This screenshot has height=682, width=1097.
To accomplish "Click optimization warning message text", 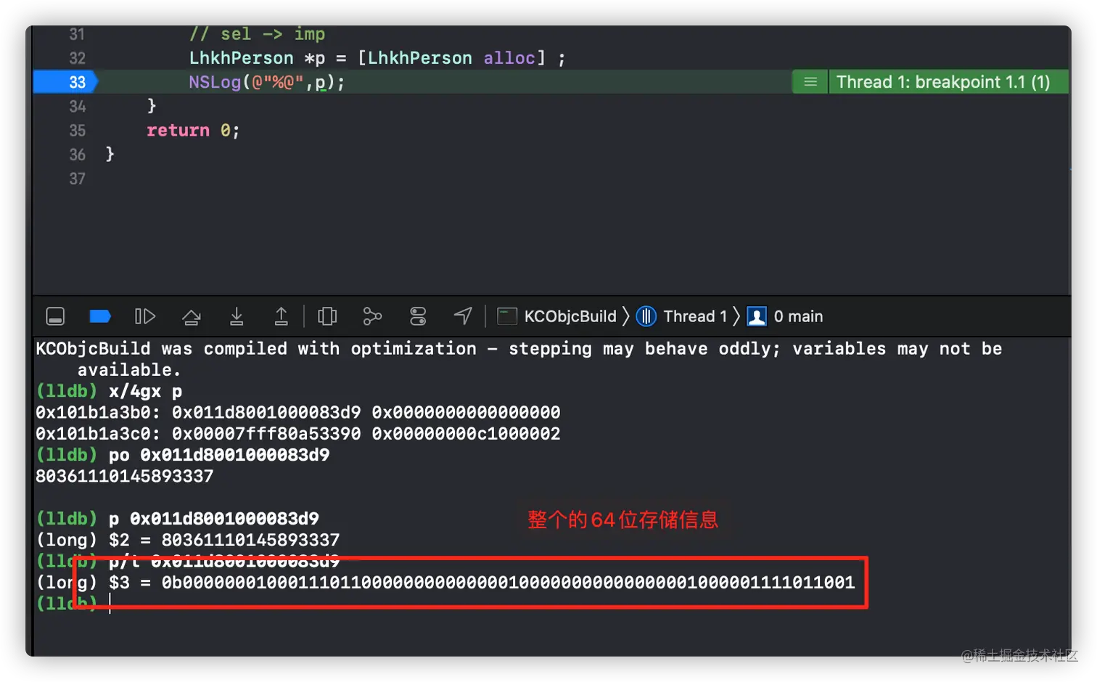I will pos(519,359).
